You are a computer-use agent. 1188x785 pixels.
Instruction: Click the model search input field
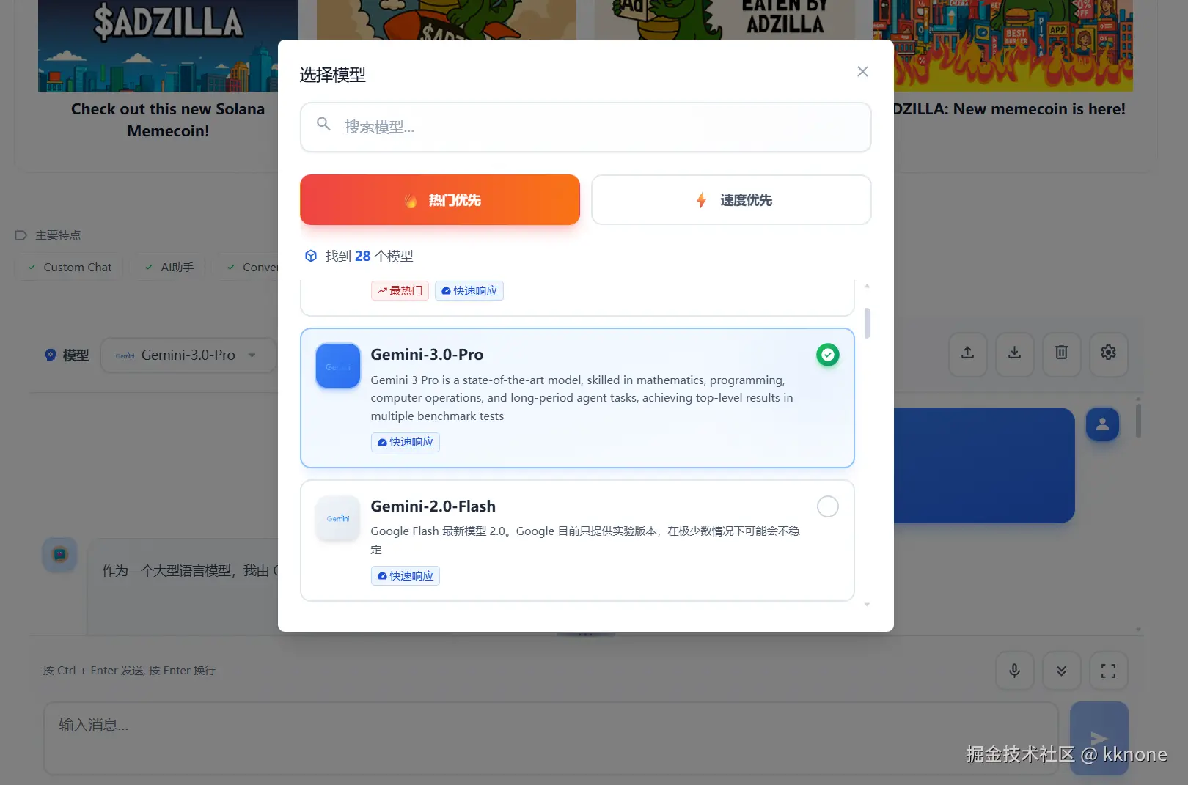(586, 127)
